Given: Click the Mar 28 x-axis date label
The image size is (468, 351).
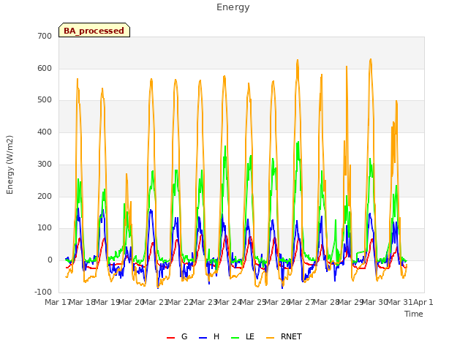Looking at the screenshot, I should point(326,302).
